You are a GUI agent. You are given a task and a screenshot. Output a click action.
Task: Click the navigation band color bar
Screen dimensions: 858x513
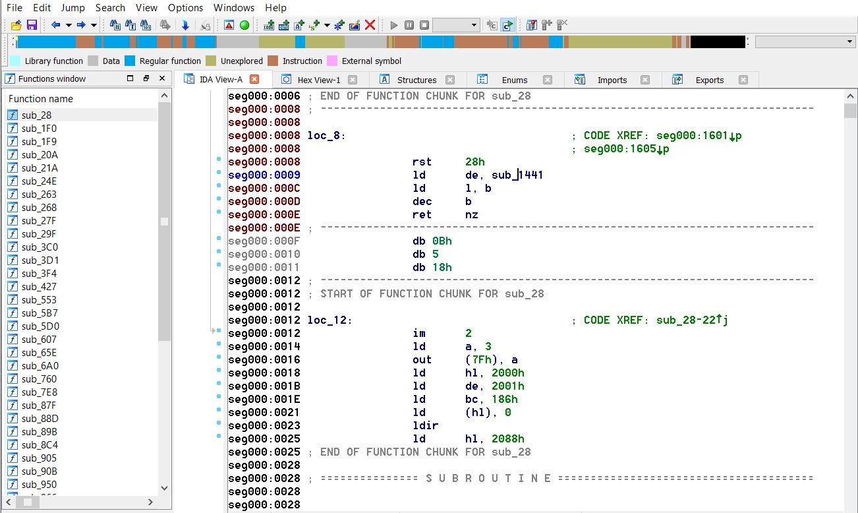[x=380, y=42]
